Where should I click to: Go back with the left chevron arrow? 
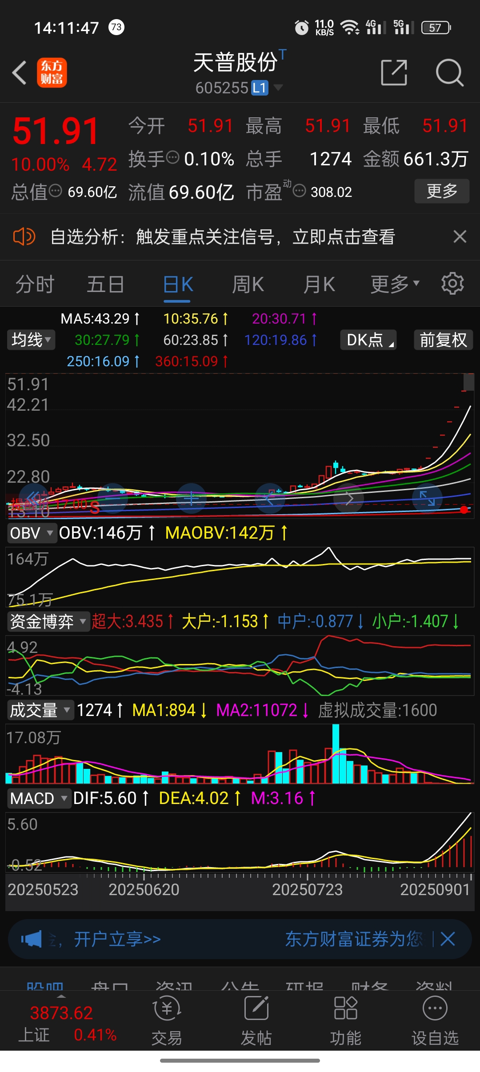coord(20,72)
